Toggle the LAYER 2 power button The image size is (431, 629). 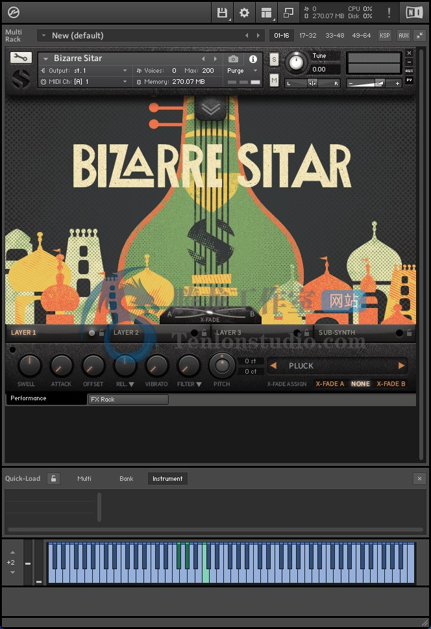194,333
